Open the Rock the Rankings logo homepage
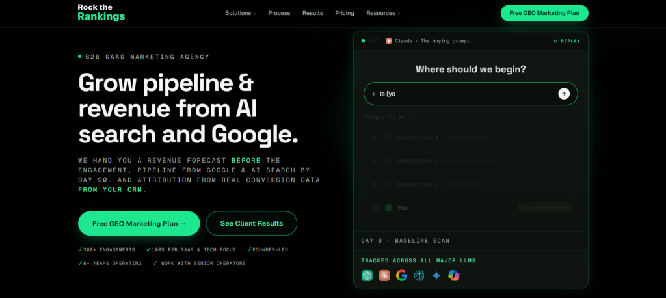This screenshot has height=298, width=666. (x=101, y=12)
